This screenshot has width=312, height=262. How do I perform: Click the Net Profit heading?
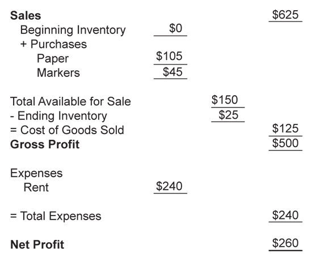click(37, 244)
